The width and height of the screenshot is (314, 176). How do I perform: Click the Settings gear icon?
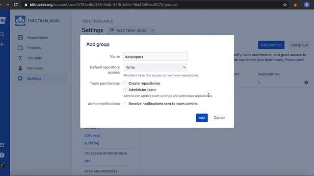(x=20, y=78)
